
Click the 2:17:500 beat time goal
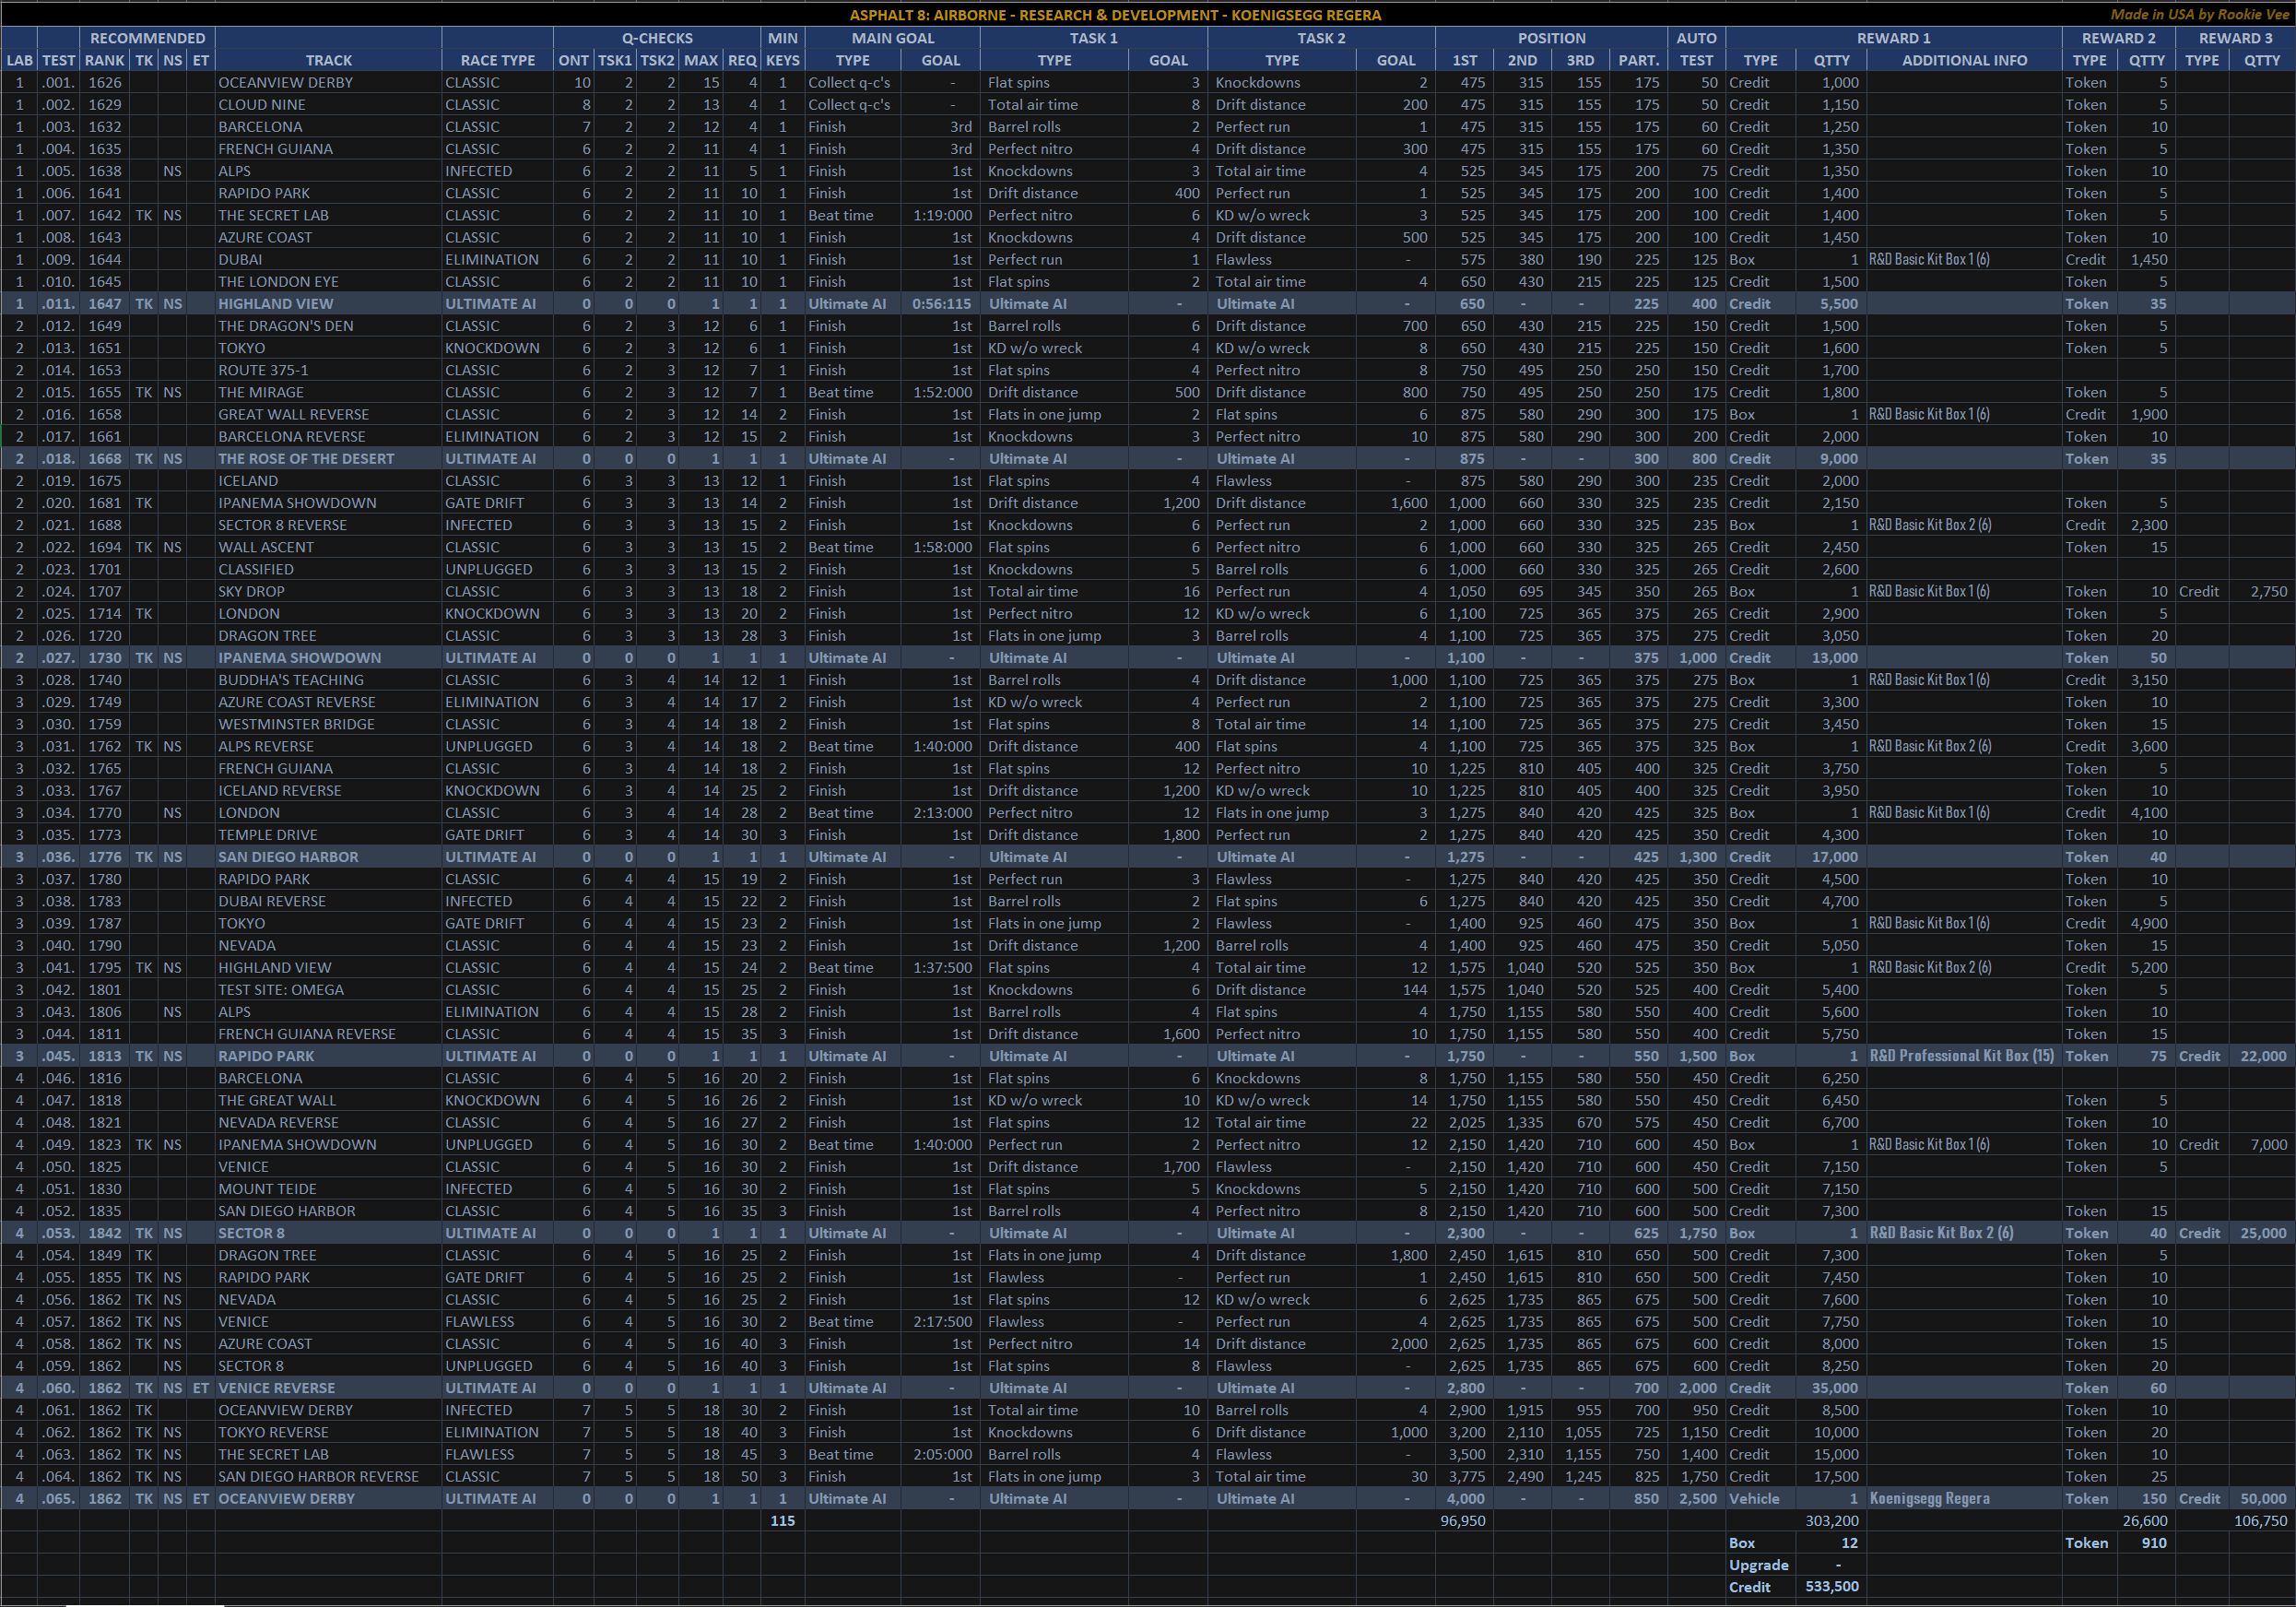pyautogui.click(x=941, y=1321)
